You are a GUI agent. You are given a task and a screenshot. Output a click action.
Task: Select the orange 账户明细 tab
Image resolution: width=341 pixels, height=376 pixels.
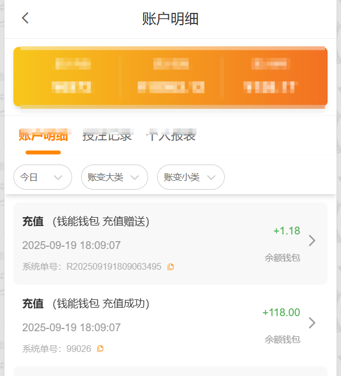pos(43,136)
